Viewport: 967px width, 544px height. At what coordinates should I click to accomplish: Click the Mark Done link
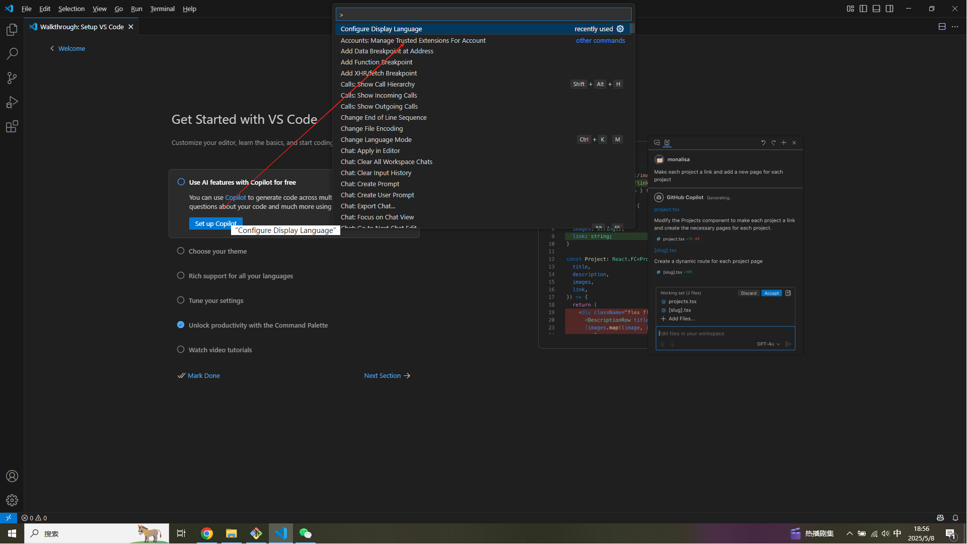pyautogui.click(x=203, y=376)
